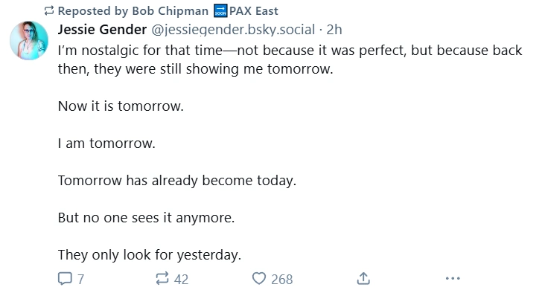Click the line 'They only look for yesterday.'
Screen dimensions: 545x293
tap(150, 255)
